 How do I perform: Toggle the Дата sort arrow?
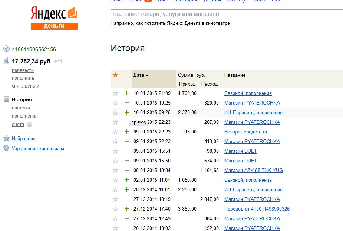point(147,76)
